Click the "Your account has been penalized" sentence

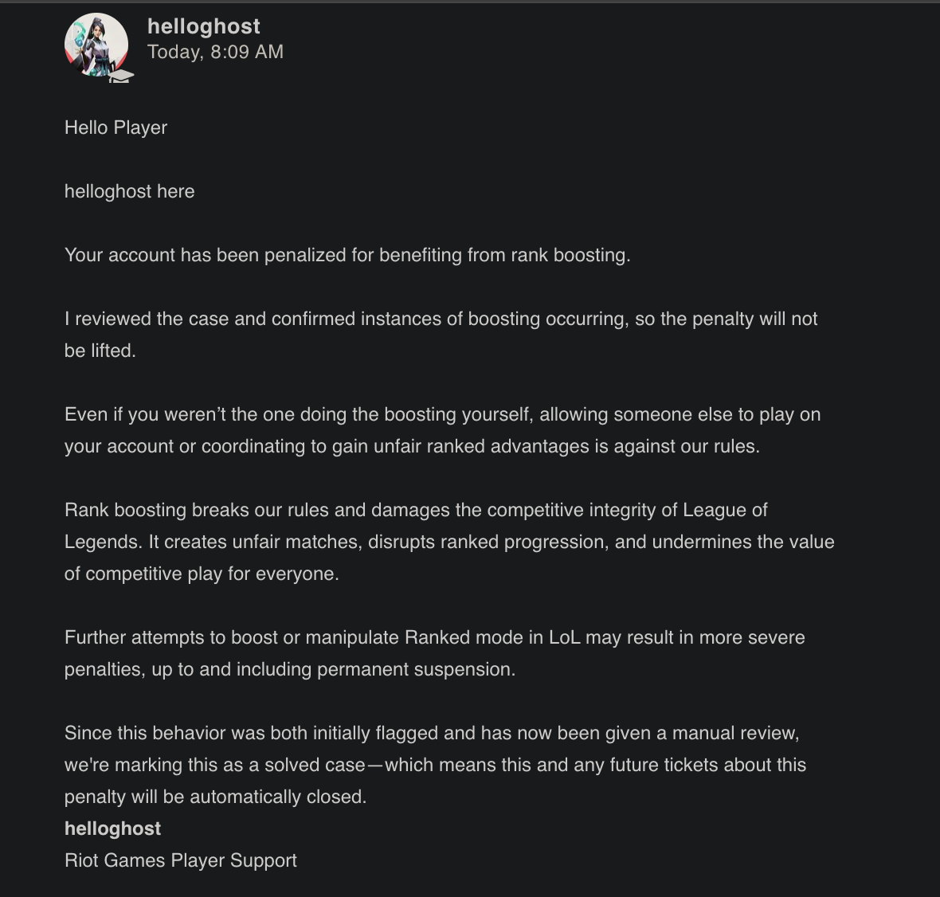[347, 255]
